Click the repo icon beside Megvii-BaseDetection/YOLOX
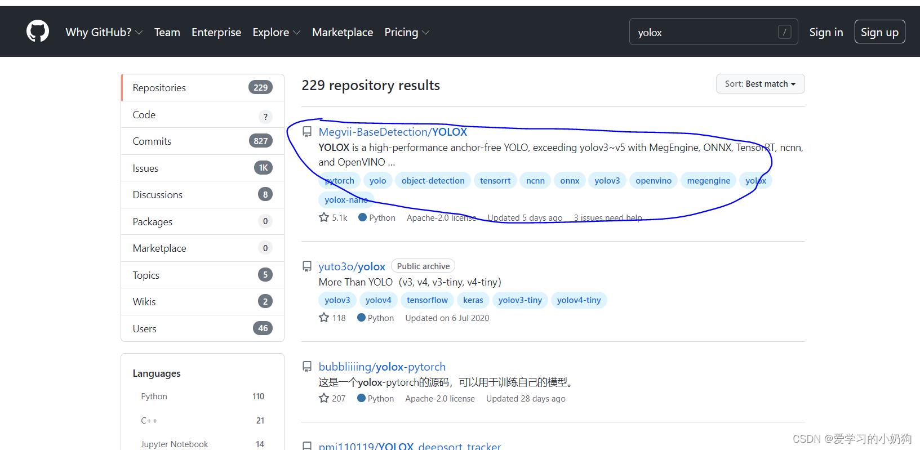Screen dimensions: 920x450 307,132
